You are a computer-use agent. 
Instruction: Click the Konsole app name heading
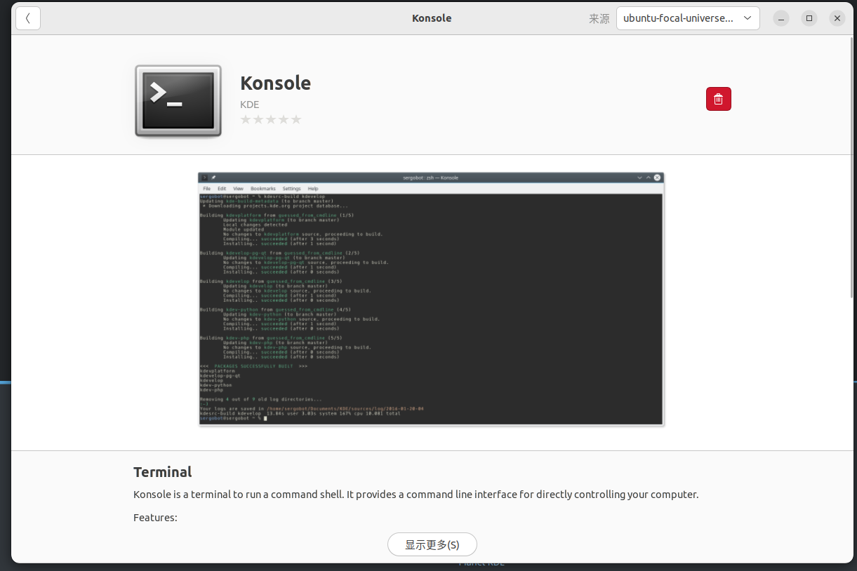pos(276,83)
